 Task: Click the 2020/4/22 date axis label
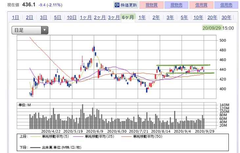tap(51, 131)
